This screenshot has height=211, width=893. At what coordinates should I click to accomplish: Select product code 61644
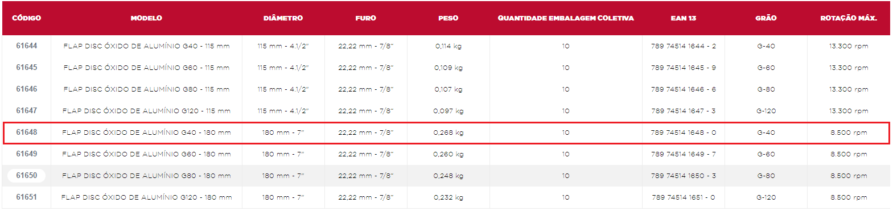[x=26, y=46]
